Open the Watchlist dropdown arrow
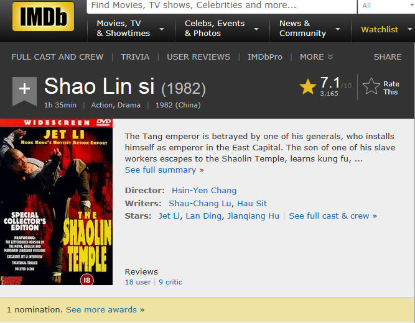The width and height of the screenshot is (415, 323). [x=410, y=29]
